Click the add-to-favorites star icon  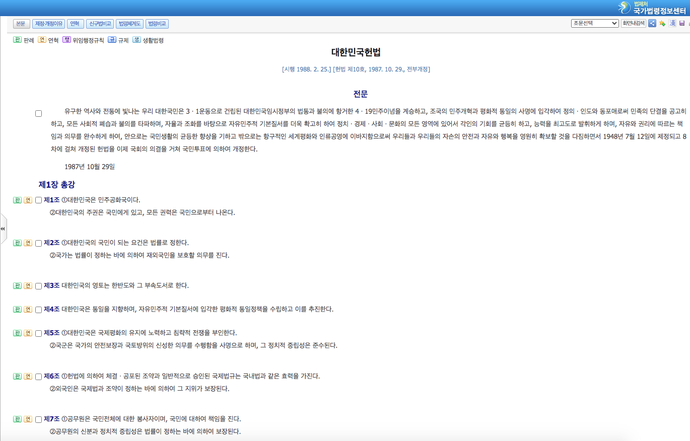coord(662,23)
